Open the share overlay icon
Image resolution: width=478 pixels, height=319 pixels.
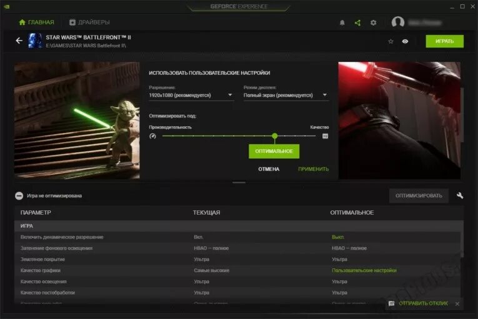tap(357, 22)
